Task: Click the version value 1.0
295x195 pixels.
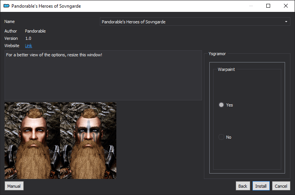Action: (x=28, y=38)
